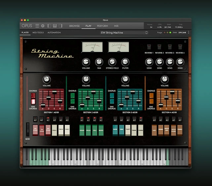Click Section 2 Sustain slider handle
212x186 pixels.
coord(93,92)
